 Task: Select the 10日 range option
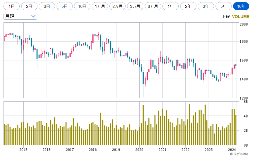pos(82,6)
